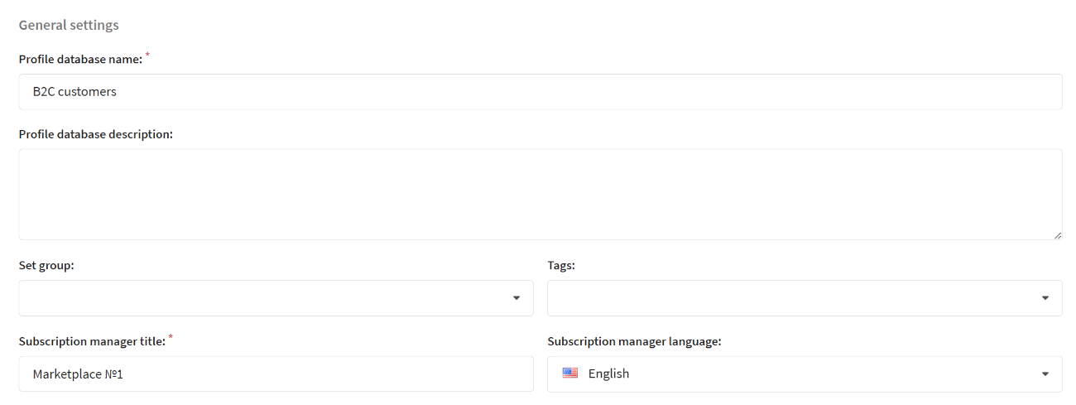Click the US flag icon beside English
The image size is (1076, 405).
(x=570, y=374)
